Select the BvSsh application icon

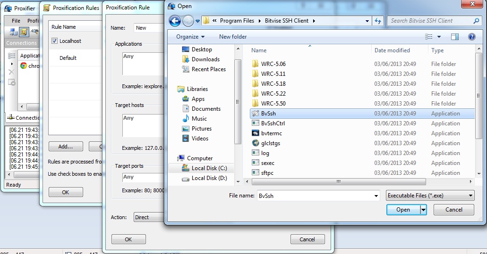point(255,114)
